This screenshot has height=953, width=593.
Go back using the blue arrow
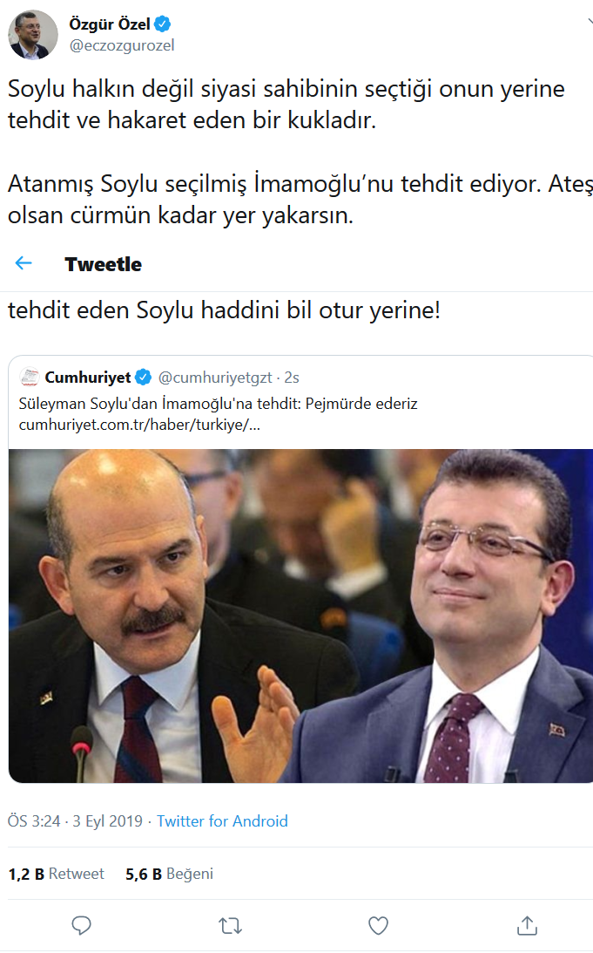pyautogui.click(x=24, y=263)
